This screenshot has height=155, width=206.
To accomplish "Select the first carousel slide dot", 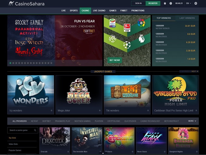I will pos(10,63).
